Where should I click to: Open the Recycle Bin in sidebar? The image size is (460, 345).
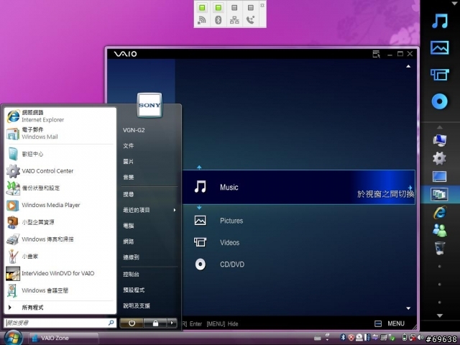click(439, 248)
